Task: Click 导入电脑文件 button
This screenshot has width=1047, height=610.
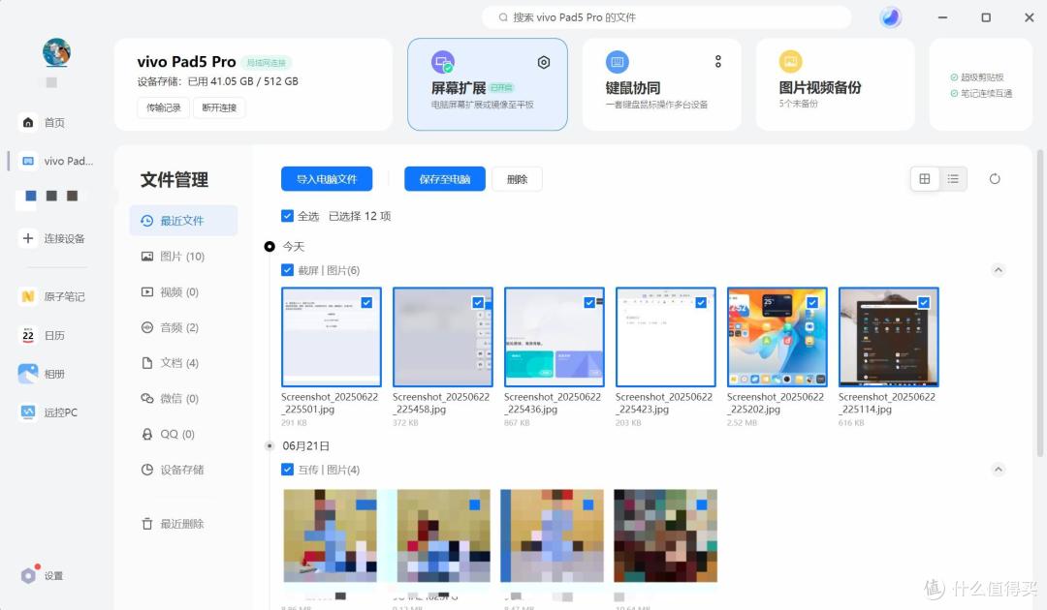Action: (x=327, y=179)
